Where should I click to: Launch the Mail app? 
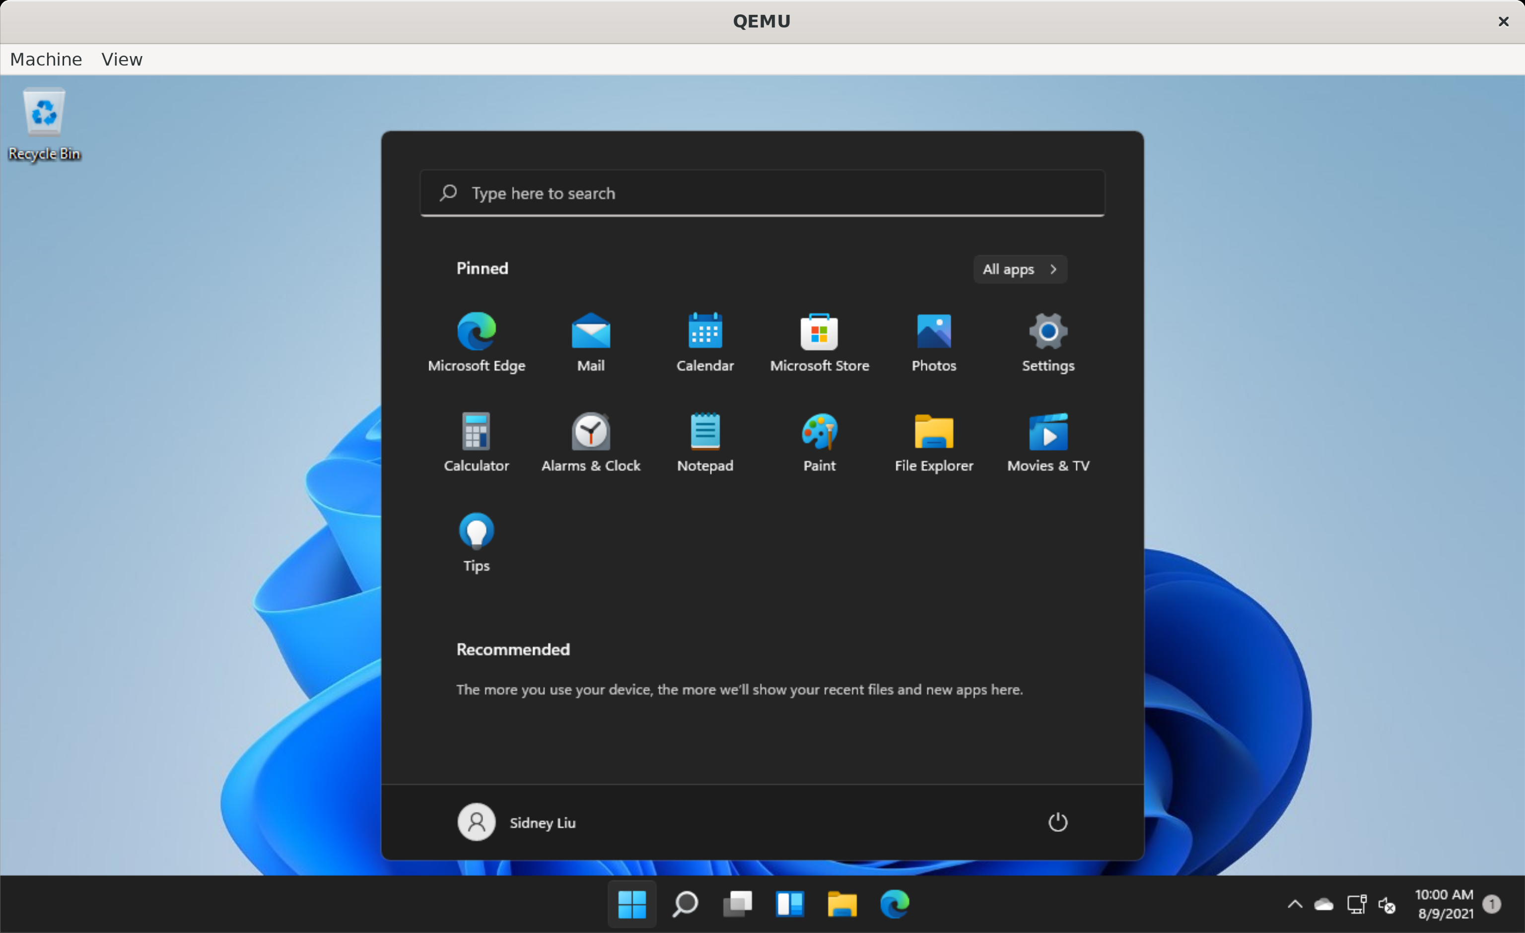pyautogui.click(x=590, y=341)
